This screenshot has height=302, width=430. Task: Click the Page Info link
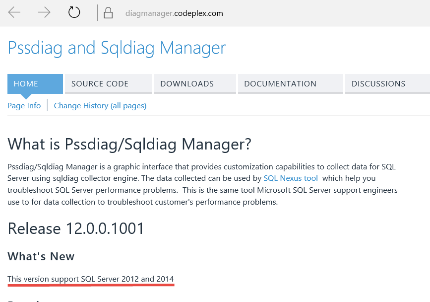pyautogui.click(x=24, y=105)
